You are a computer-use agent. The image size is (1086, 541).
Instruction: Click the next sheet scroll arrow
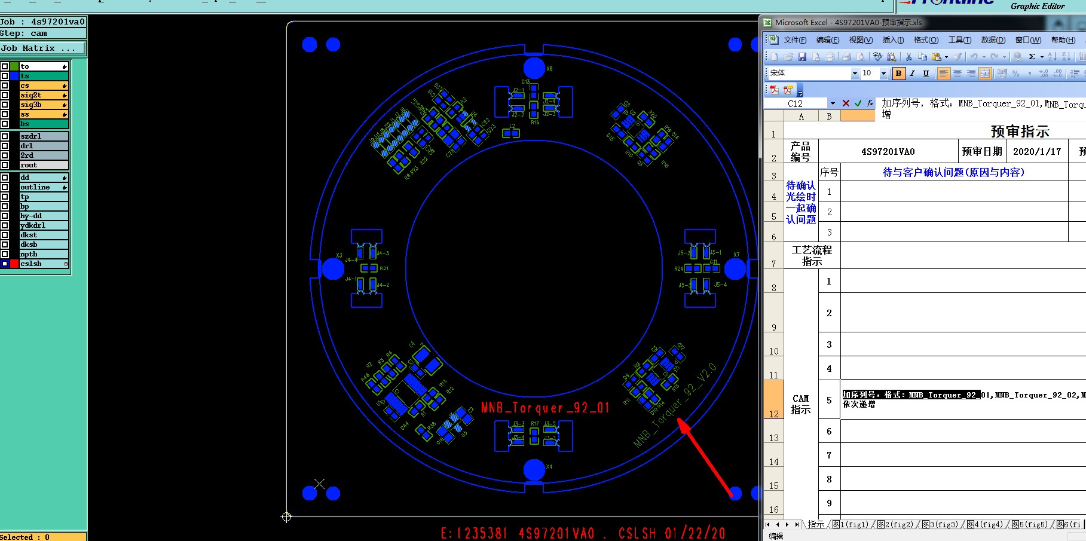coord(787,524)
